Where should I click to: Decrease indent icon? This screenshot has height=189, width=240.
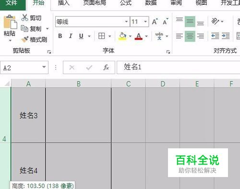tap(215, 36)
